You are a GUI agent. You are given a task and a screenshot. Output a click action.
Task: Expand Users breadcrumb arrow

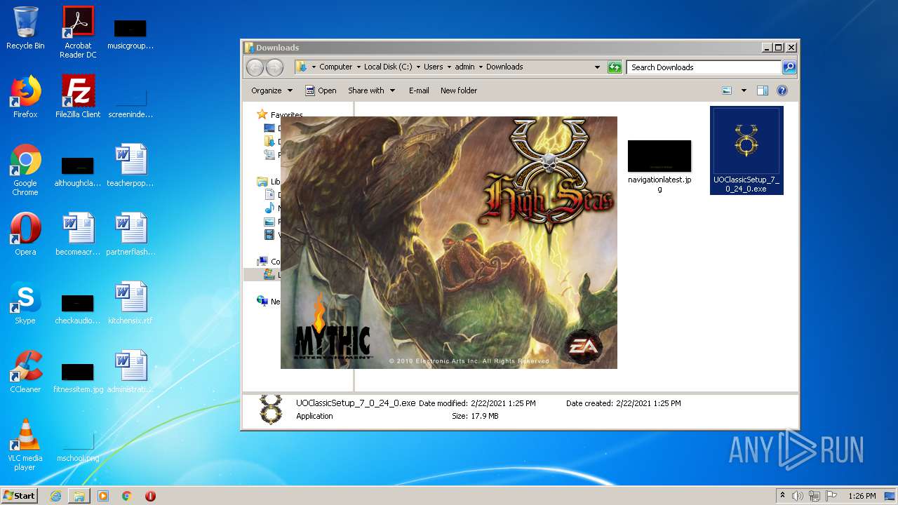449,67
